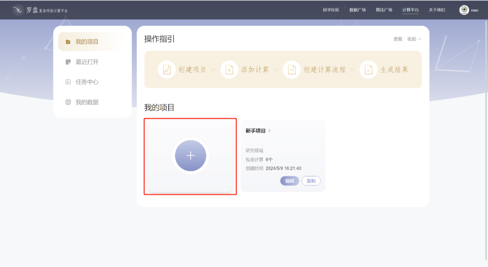Click the 创建计算流程 step label
Image resolution: width=488 pixels, height=267 pixels.
(x=324, y=70)
